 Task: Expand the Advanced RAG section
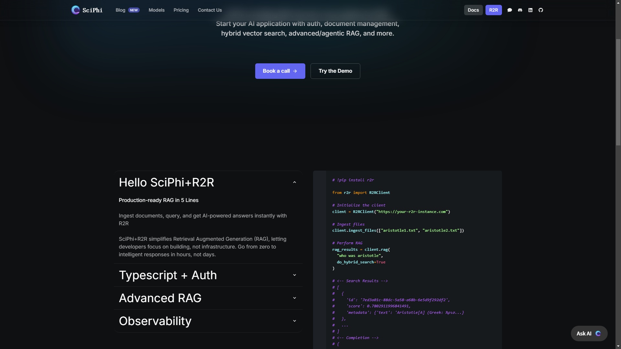[x=294, y=298]
